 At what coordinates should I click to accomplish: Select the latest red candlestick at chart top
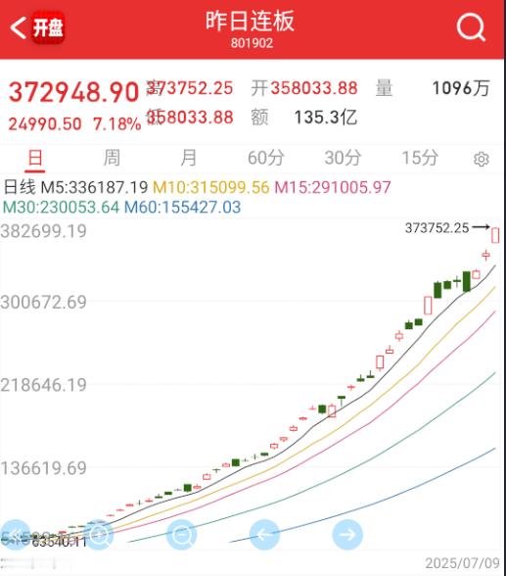(495, 235)
